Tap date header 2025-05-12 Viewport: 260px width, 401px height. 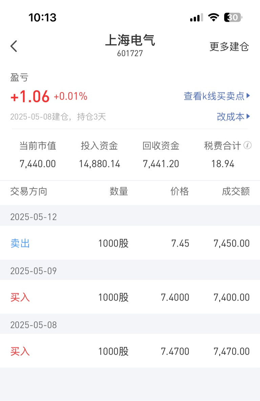[34, 217]
